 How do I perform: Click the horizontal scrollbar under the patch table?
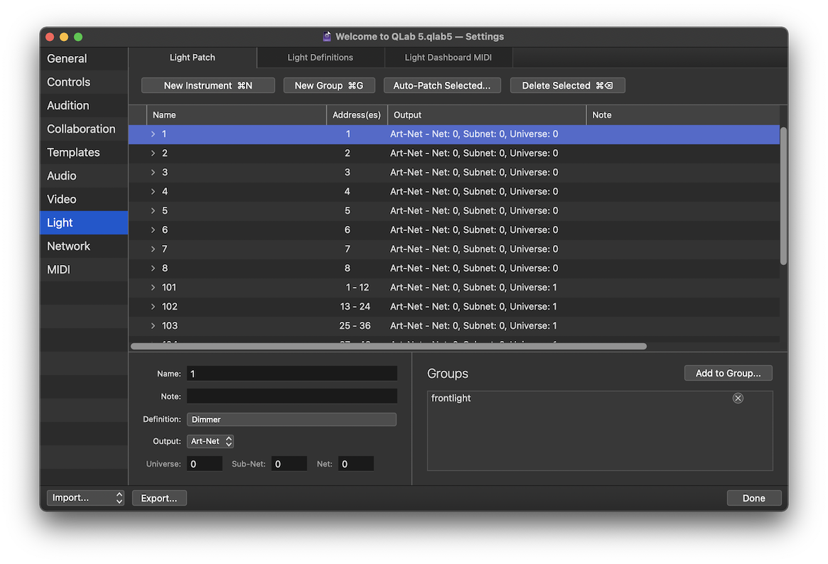pyautogui.click(x=389, y=347)
